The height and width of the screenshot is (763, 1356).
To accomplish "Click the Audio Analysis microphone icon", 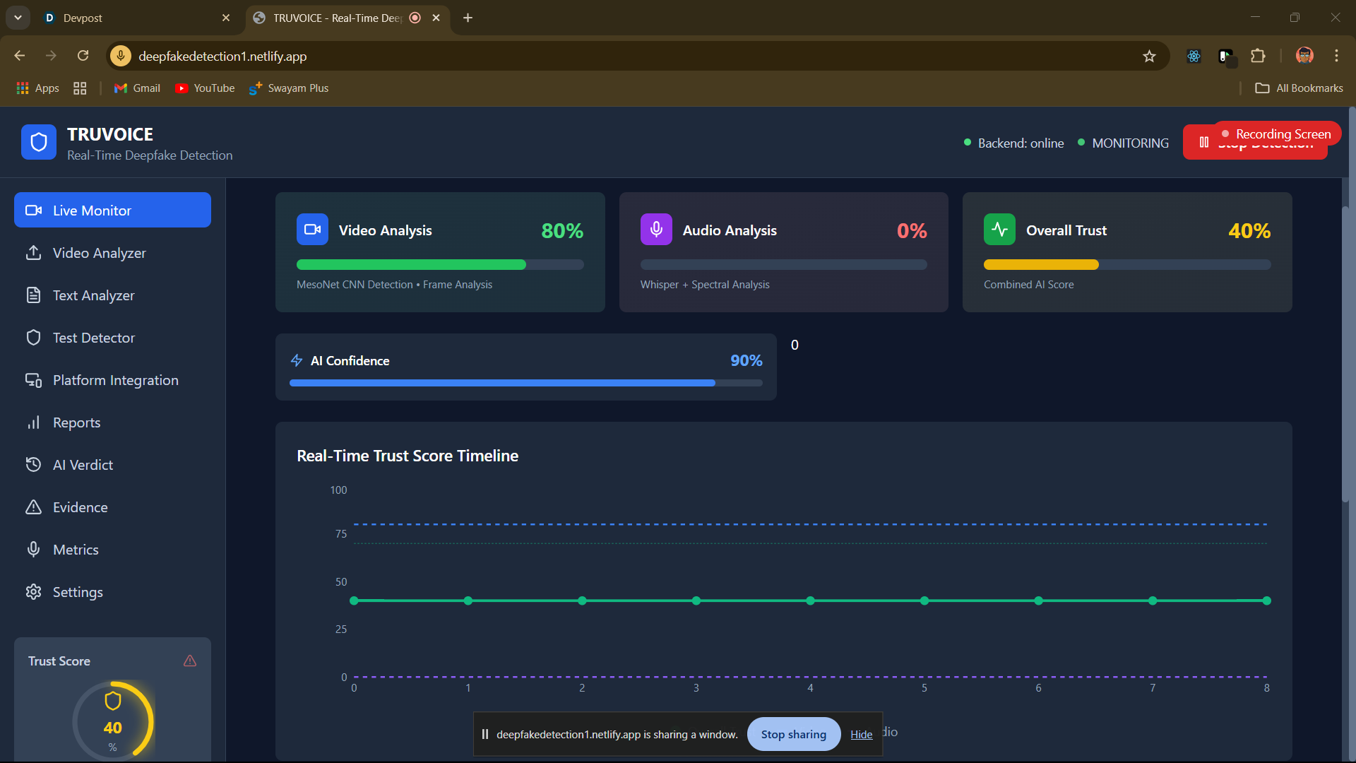I will [656, 230].
